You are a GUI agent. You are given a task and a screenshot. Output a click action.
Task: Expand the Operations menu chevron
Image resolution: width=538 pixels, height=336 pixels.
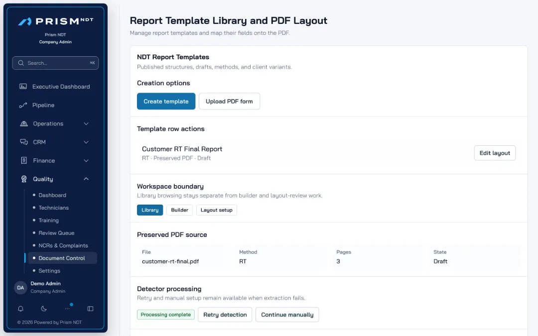(86, 124)
